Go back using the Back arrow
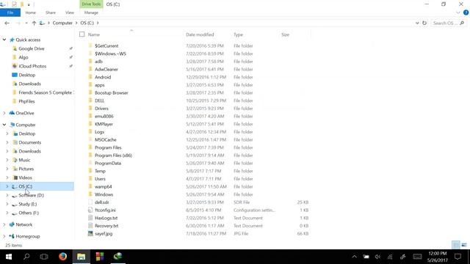Screen dimensions: 470x264 [x=7, y=23]
